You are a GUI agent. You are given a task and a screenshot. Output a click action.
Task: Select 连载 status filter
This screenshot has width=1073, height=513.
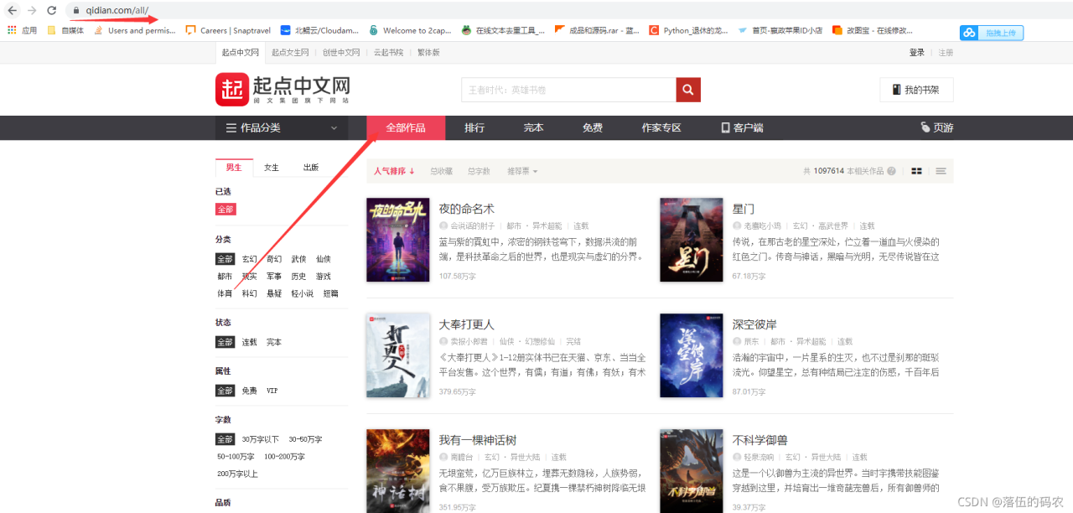[x=250, y=342]
